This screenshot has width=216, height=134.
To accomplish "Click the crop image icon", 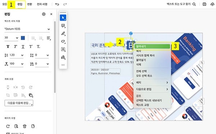I will coord(8,95).
